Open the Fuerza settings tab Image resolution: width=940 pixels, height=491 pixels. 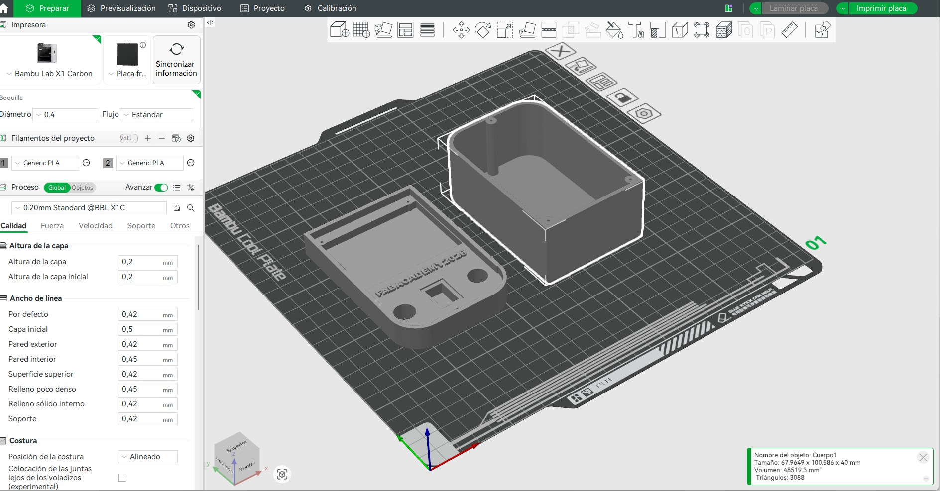pyautogui.click(x=52, y=226)
